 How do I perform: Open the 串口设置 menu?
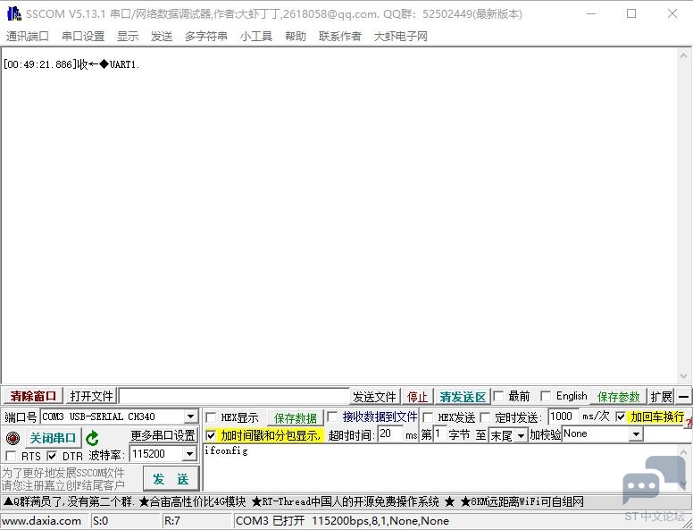pos(83,37)
